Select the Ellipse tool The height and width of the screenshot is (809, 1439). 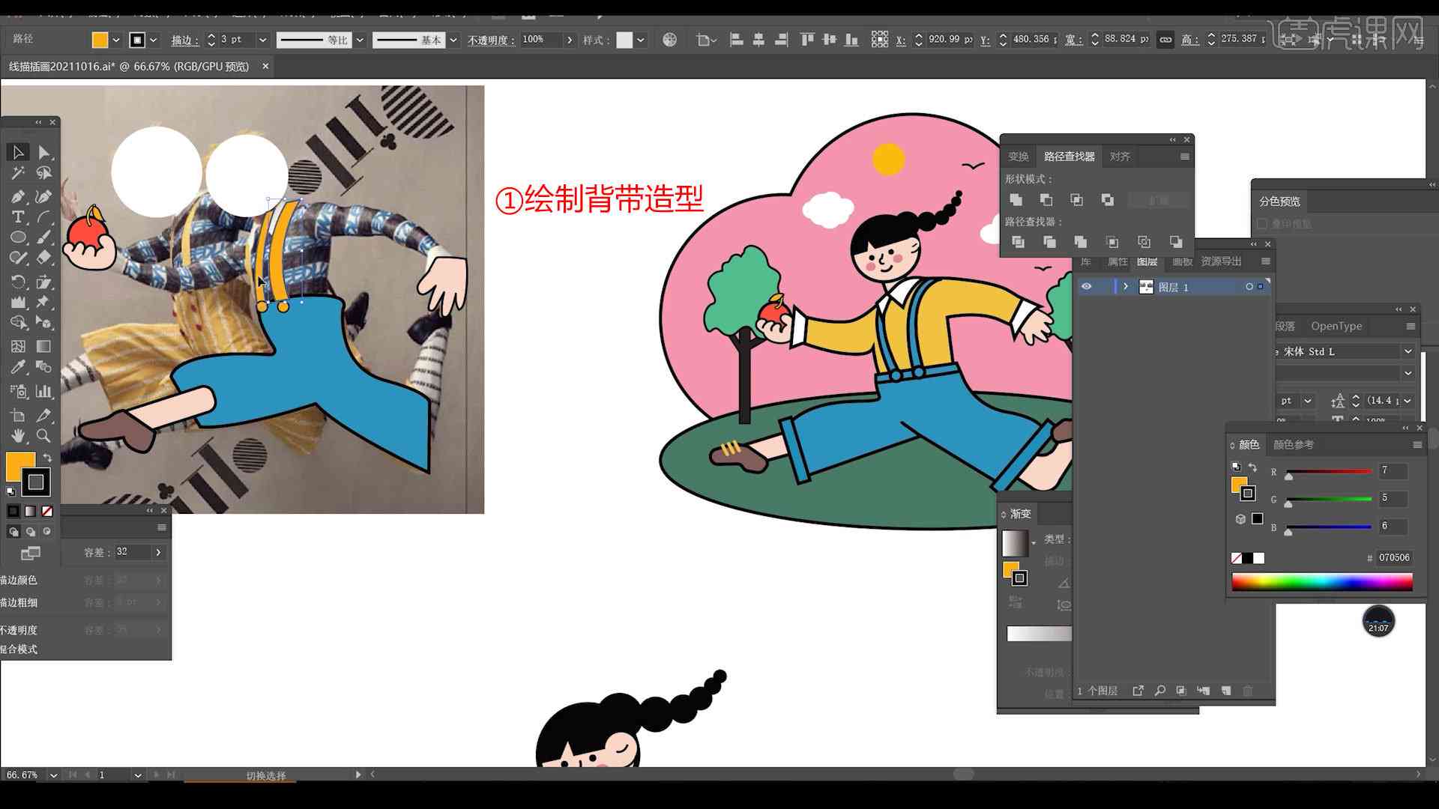click(18, 237)
